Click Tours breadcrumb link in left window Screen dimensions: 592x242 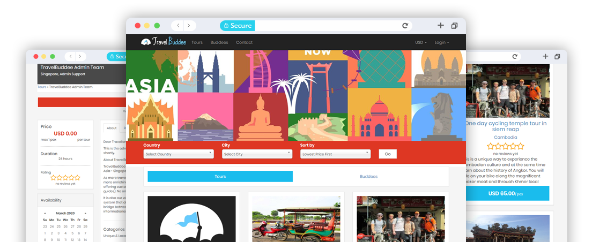tap(41, 87)
